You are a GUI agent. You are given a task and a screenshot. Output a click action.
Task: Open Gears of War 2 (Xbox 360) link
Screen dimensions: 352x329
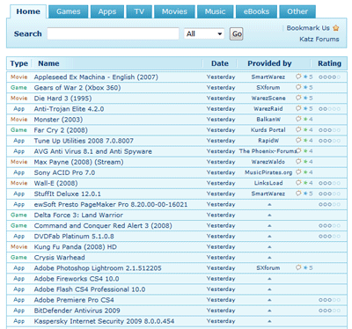click(x=77, y=87)
